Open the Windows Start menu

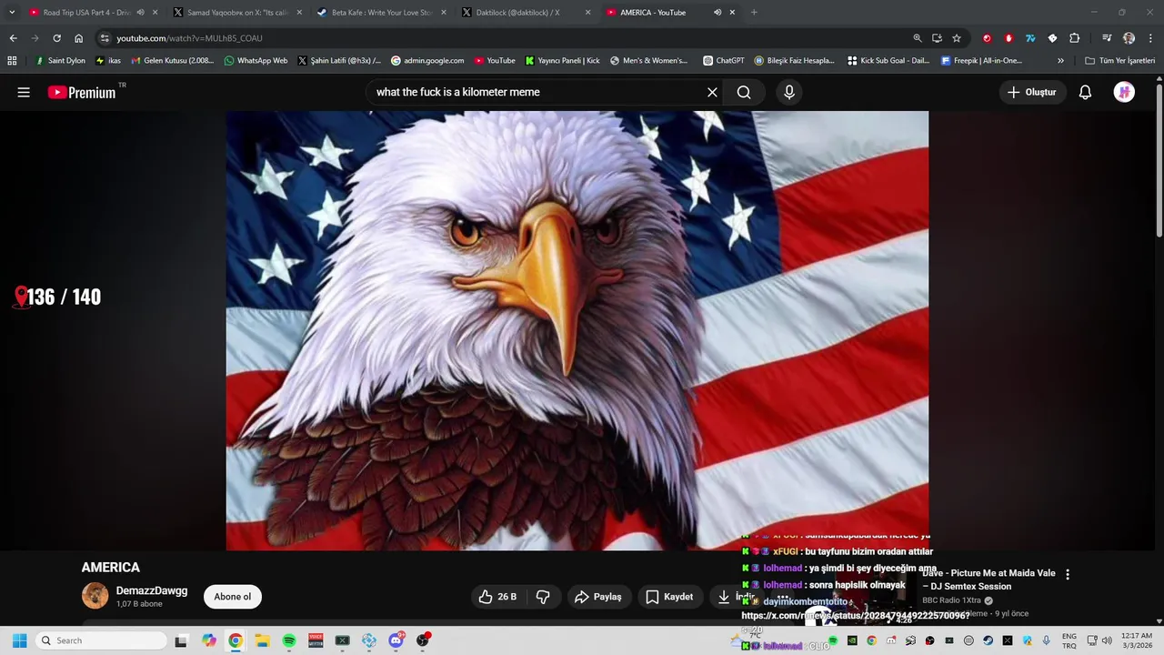click(x=19, y=640)
